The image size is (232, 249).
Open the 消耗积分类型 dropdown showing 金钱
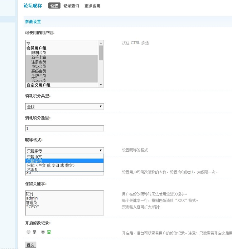pyautogui.click(x=65, y=107)
